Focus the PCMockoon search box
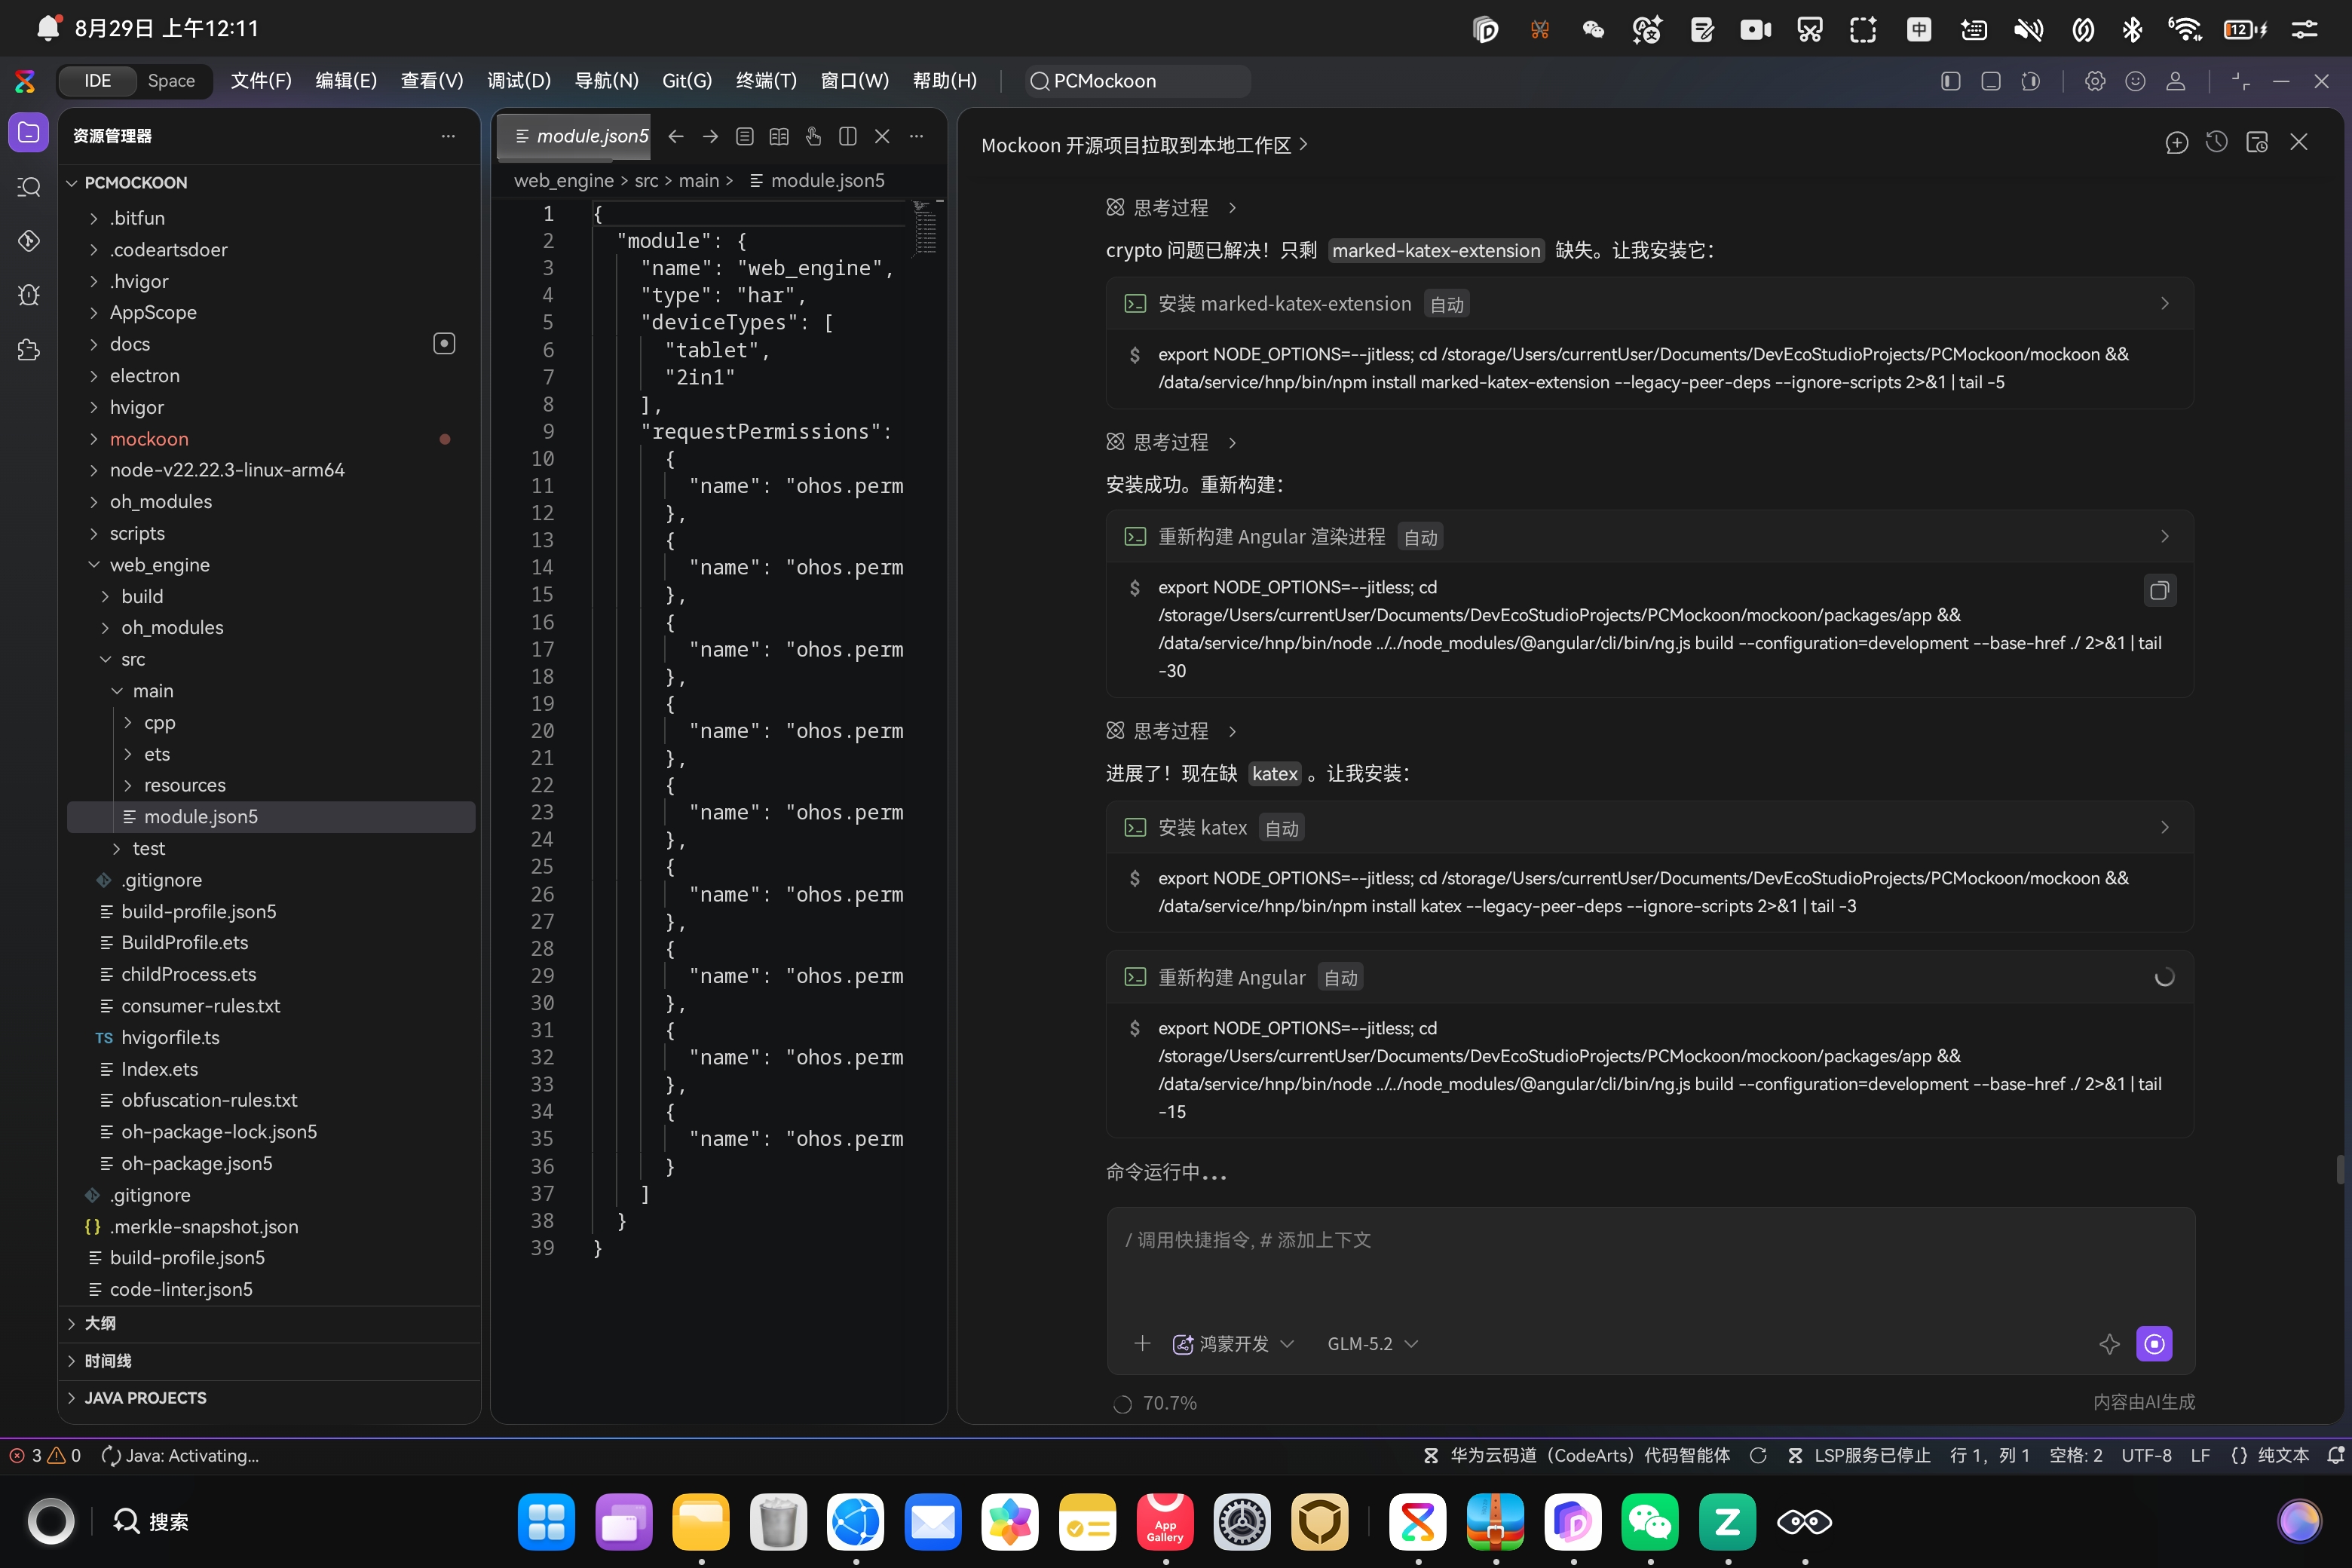The width and height of the screenshot is (2352, 1568). tap(1138, 81)
